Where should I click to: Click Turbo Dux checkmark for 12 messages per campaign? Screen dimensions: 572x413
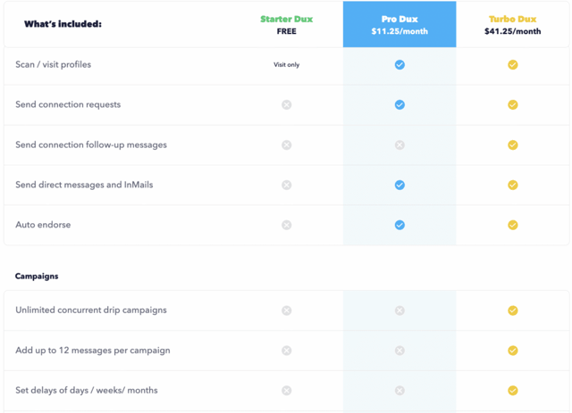tap(512, 351)
